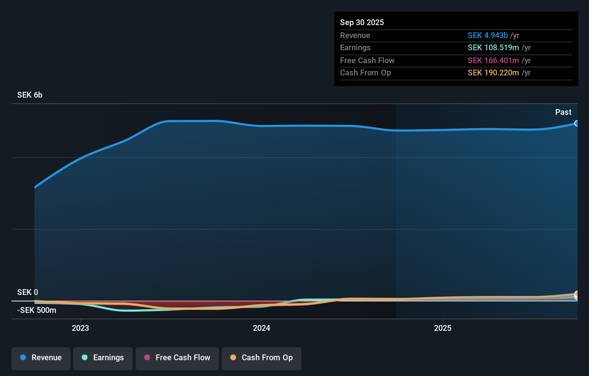
Task: Select the 2025 axis label
Action: point(442,328)
